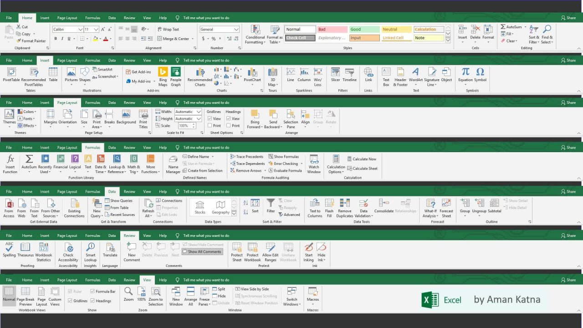583x328 pixels.
Task: Toggle Headings checkbox in the Show group
Action: [x=93, y=301]
